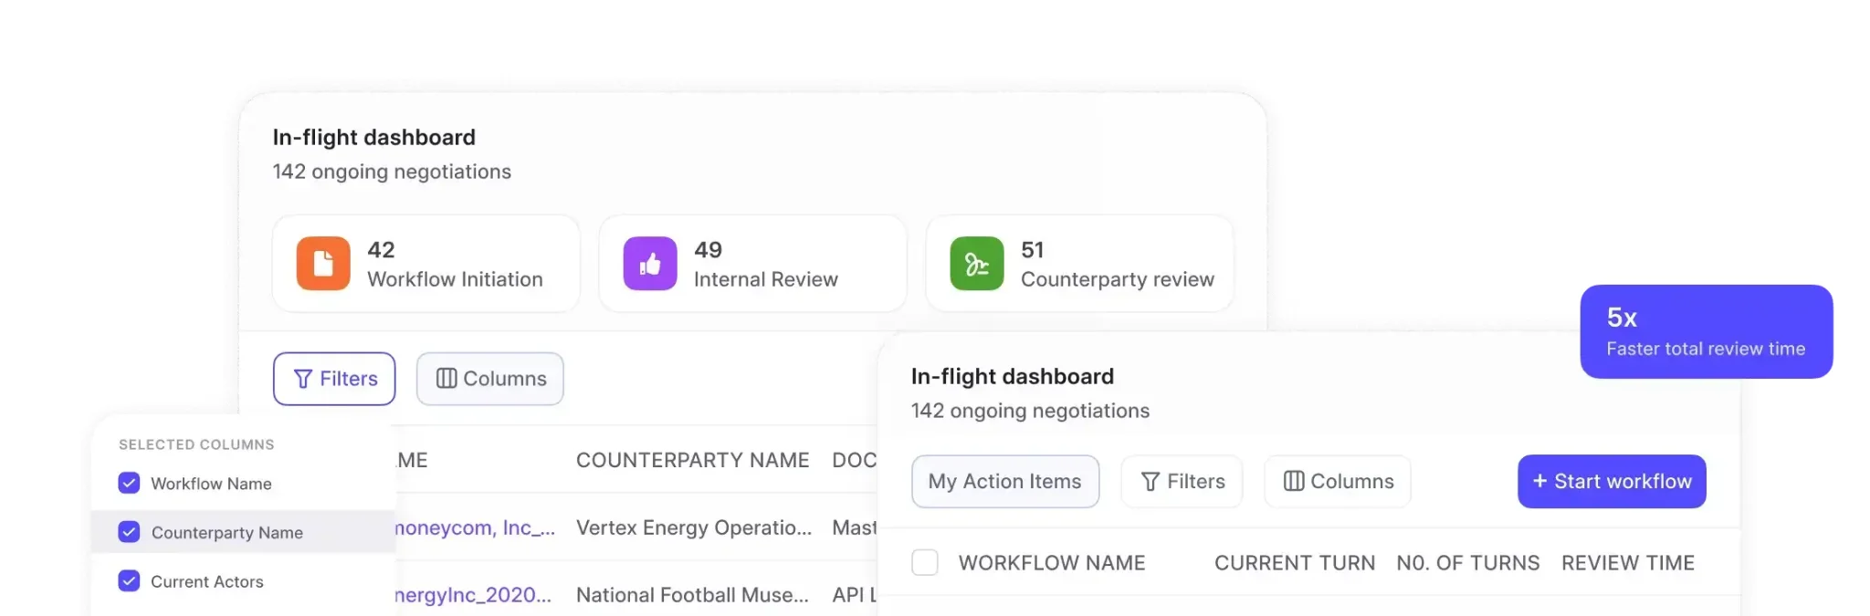Click the funnel icon in the outlined Filters button

click(303, 379)
